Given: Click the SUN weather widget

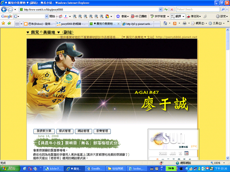Looking at the screenshot, I should pos(173,140).
